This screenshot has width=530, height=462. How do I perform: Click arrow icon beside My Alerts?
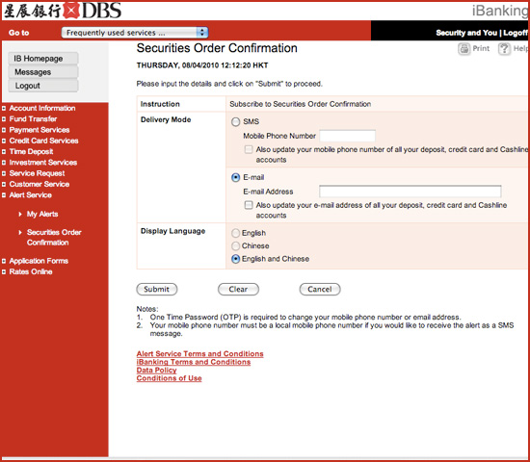tap(20, 214)
